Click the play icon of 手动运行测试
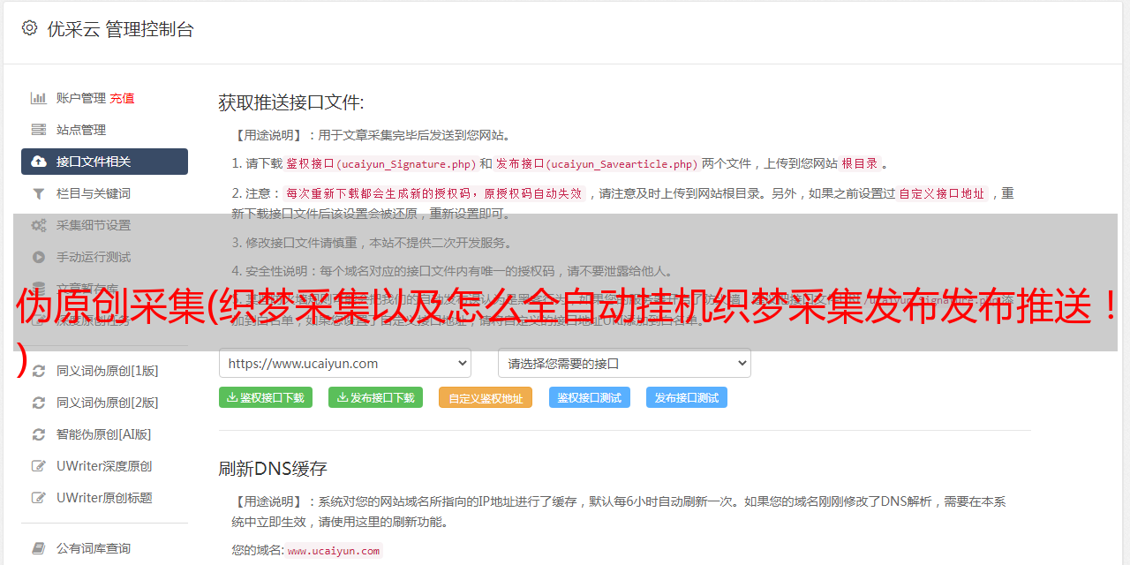Viewport: 1130px width, 565px height. click(39, 257)
